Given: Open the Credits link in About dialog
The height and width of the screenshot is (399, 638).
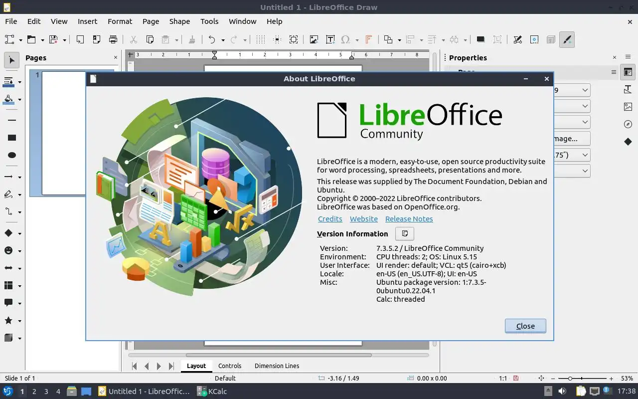Looking at the screenshot, I should point(330,219).
